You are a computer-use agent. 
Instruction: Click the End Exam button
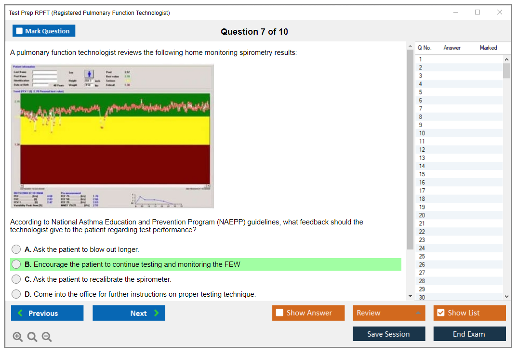[x=469, y=334]
